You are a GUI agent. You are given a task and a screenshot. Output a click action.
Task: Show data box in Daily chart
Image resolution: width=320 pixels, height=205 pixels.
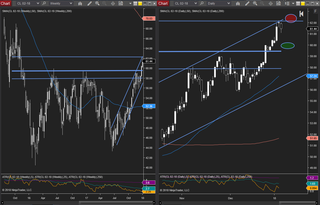(278, 4)
